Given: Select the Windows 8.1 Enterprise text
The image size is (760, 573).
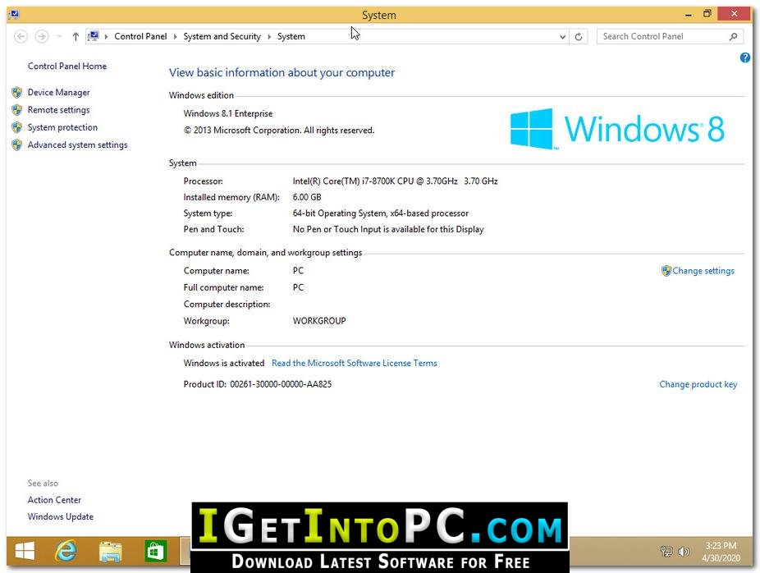Looking at the screenshot, I should click(x=228, y=113).
